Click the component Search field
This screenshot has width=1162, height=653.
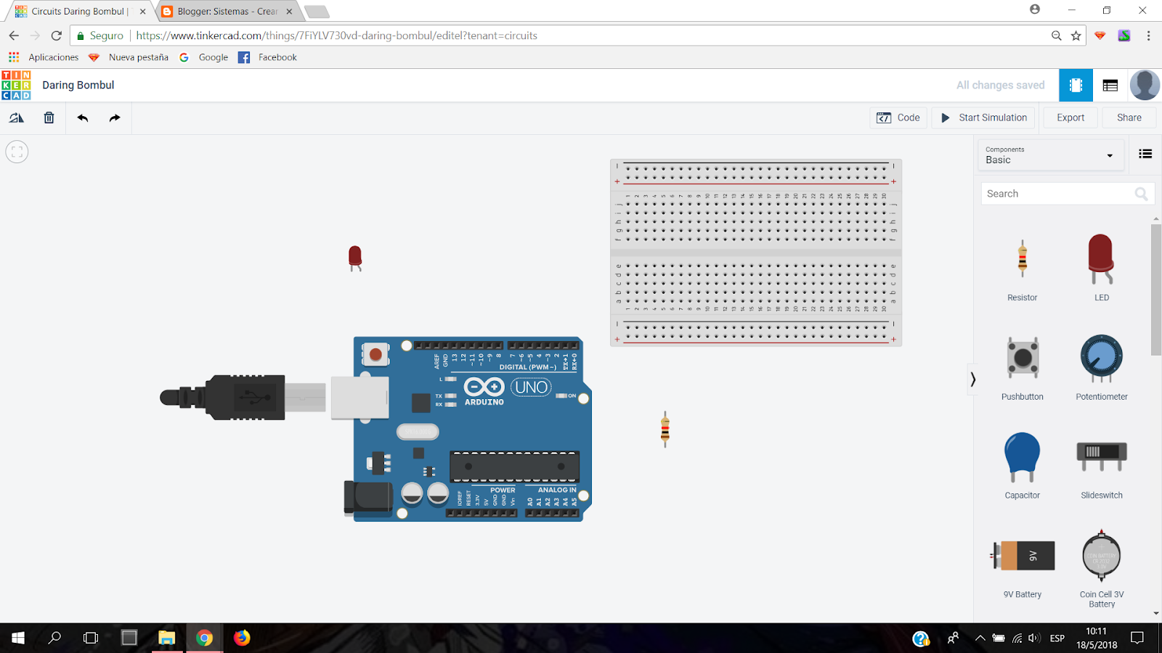click(x=1060, y=193)
